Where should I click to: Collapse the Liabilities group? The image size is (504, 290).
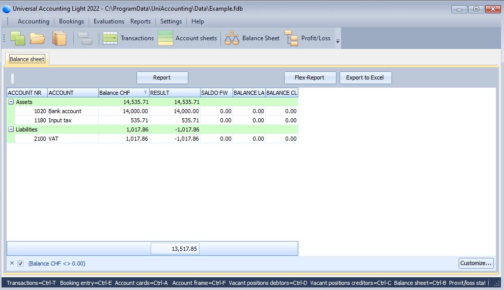point(11,129)
